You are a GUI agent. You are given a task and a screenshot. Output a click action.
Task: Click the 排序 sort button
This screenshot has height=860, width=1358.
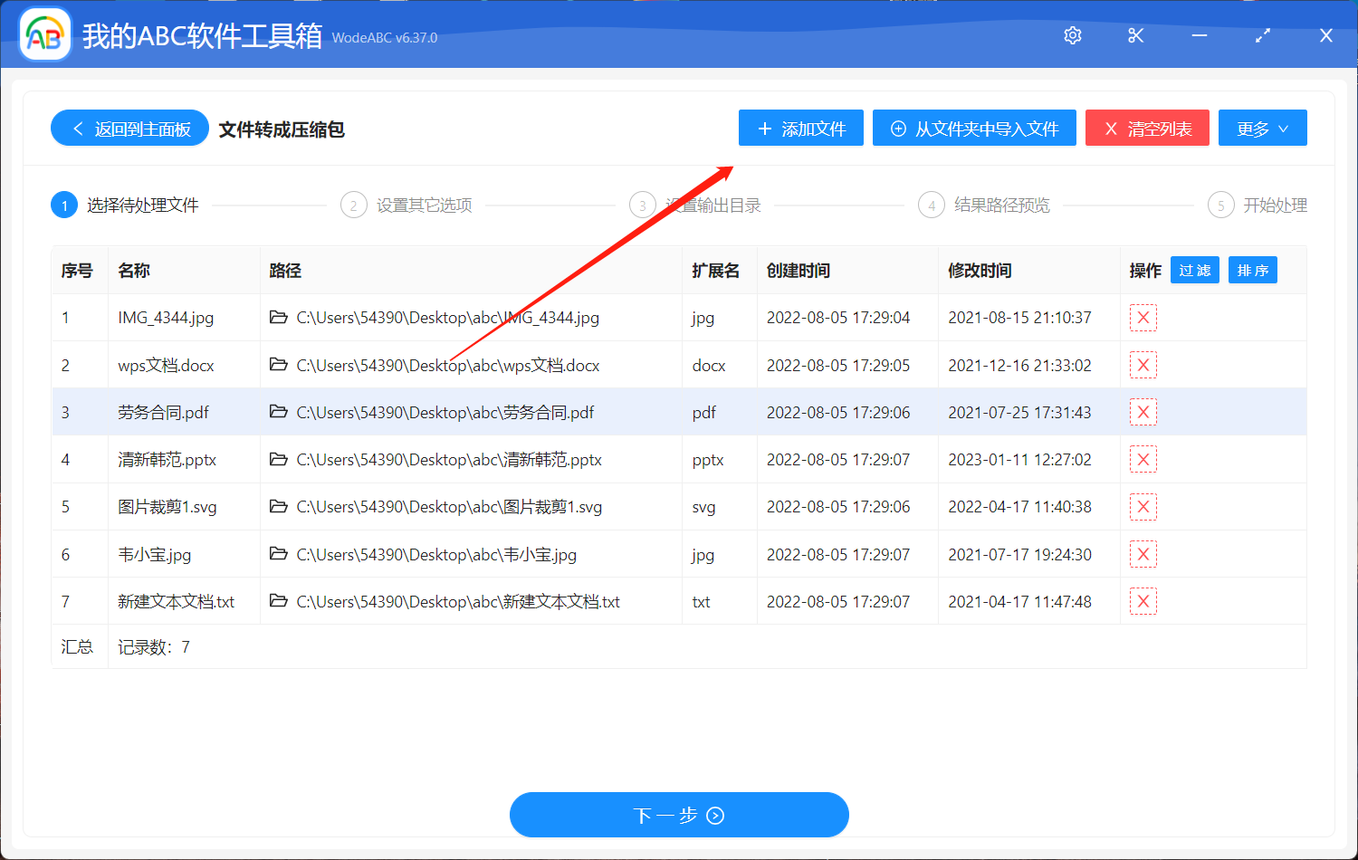1252,269
